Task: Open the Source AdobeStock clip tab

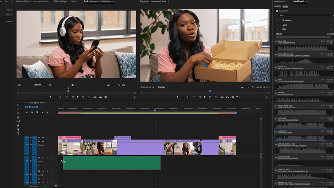Action: [x=98, y=1]
